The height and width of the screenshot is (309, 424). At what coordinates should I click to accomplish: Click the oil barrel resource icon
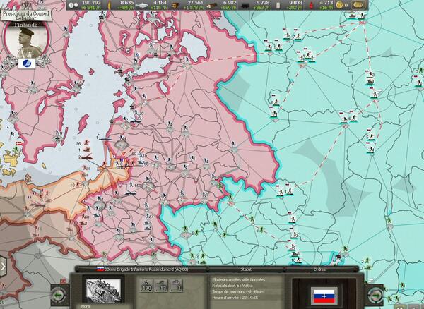click(278, 5)
